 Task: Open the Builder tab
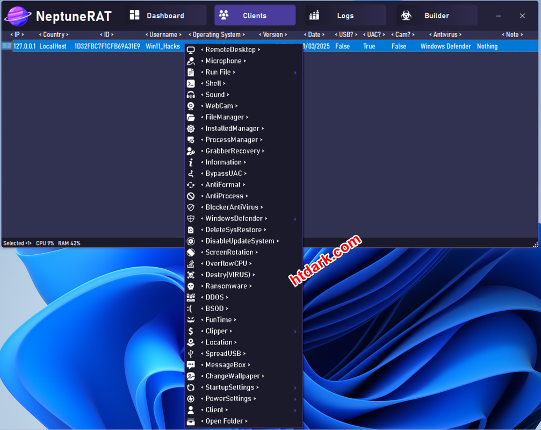[x=437, y=16]
